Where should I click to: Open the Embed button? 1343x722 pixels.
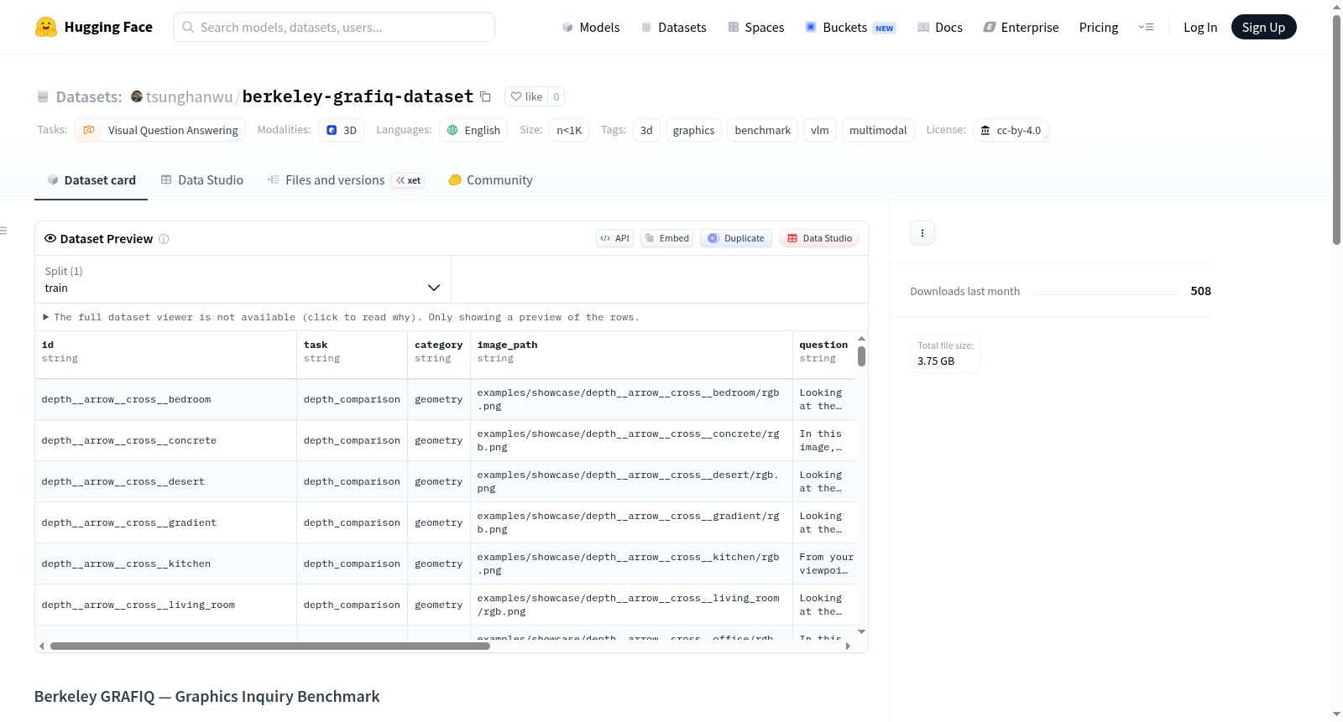point(666,238)
